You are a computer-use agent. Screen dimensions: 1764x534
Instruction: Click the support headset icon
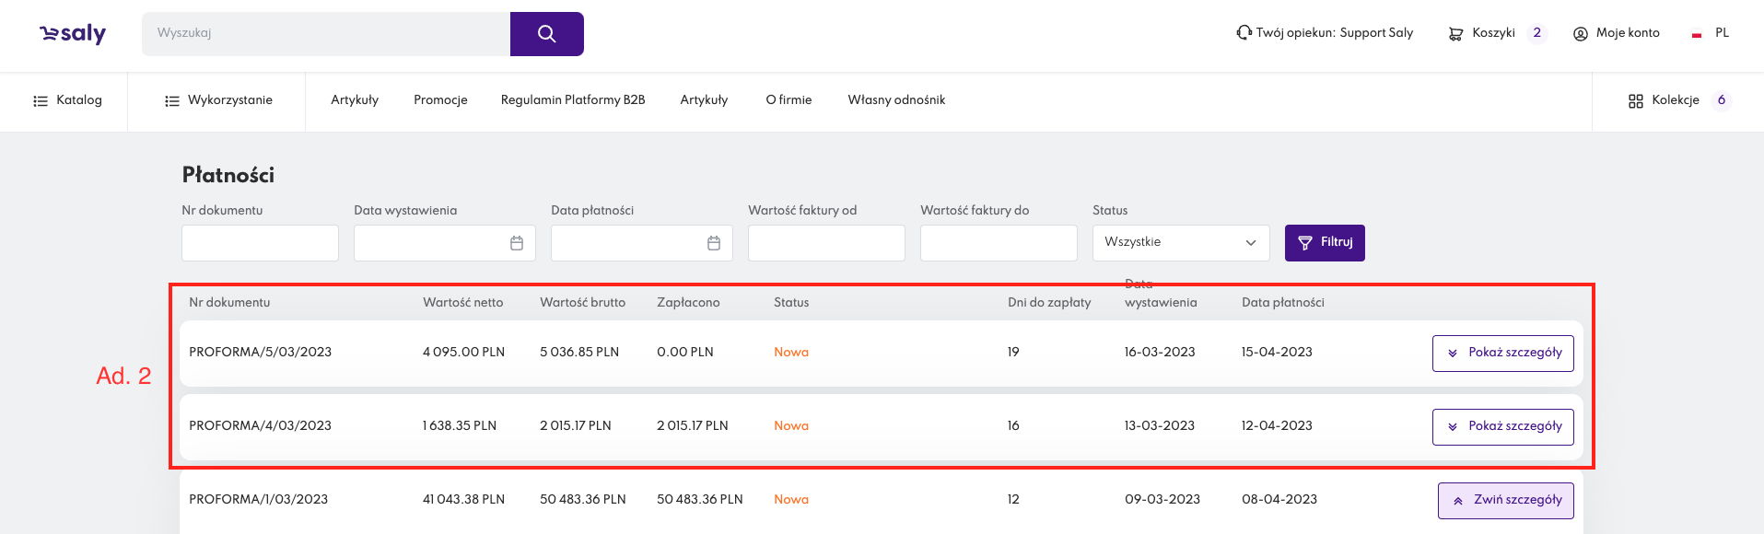pos(1244,33)
